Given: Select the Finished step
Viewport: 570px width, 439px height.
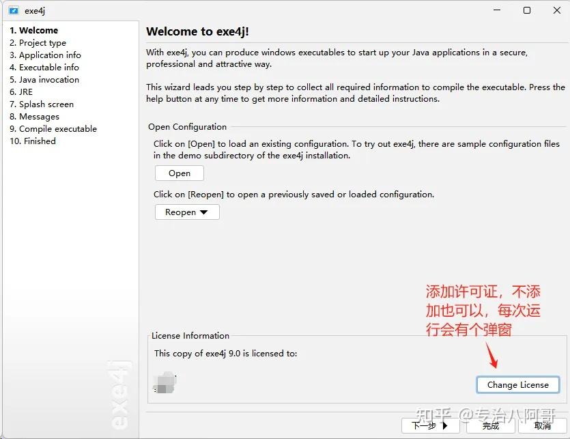Looking at the screenshot, I should [x=32, y=141].
